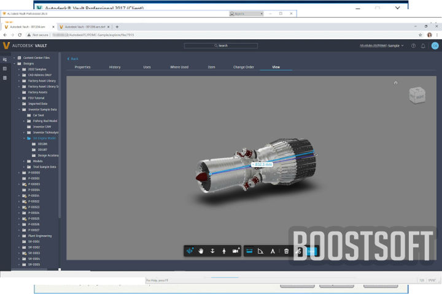Screen dimensions: 442x294
Task: Bookmark page with star icon
Action: [421, 35]
